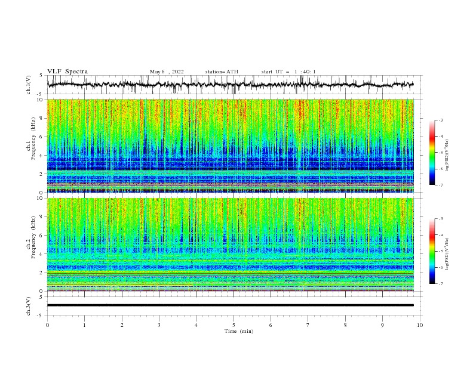
Task: Click the "station=ATH" label
Action: click(x=222, y=72)
